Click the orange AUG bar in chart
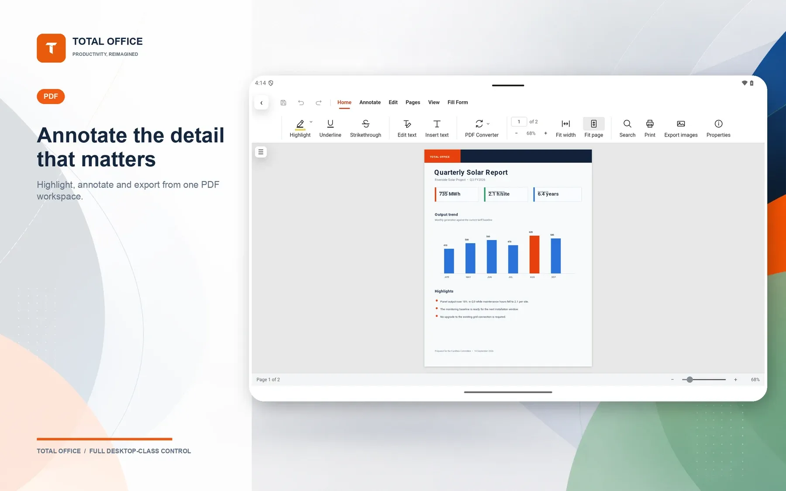786x491 pixels. 534,254
